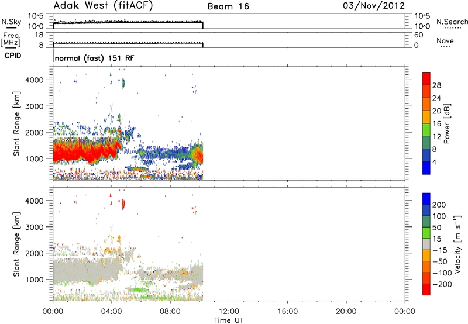Click the "4" Power colorbar label
468x324 pixels.
coord(434,162)
